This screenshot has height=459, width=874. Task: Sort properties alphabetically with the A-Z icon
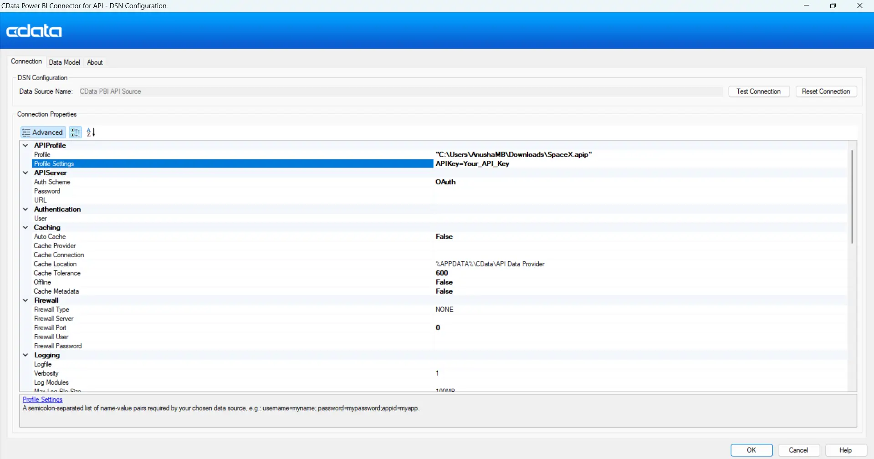(91, 132)
